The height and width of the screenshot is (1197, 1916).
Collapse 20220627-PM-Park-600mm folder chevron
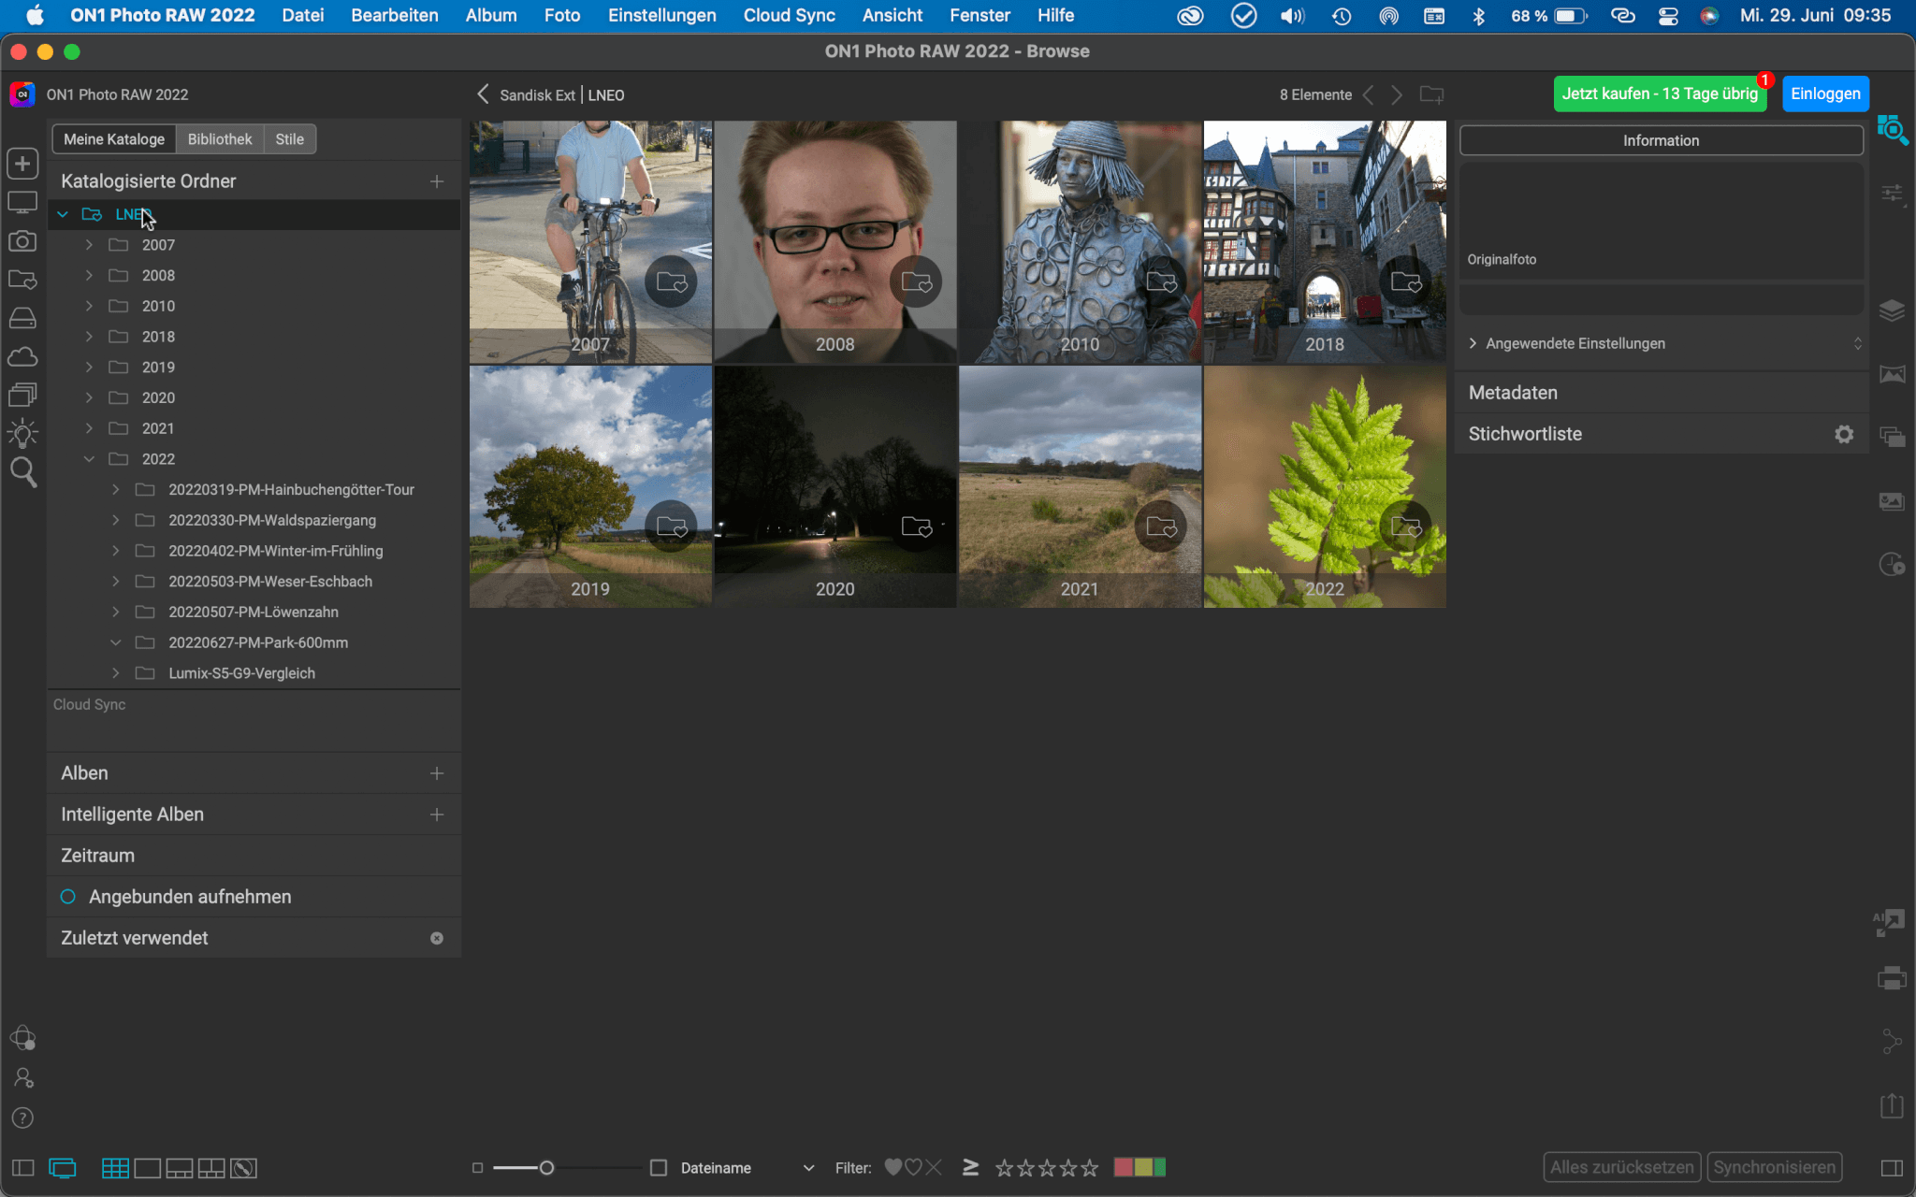click(x=115, y=642)
